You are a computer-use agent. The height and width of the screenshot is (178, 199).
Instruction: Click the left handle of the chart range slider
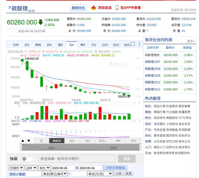click(21, 147)
